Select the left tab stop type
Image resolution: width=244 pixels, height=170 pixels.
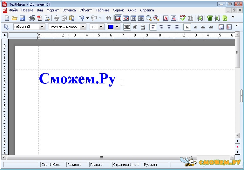tap(187, 27)
